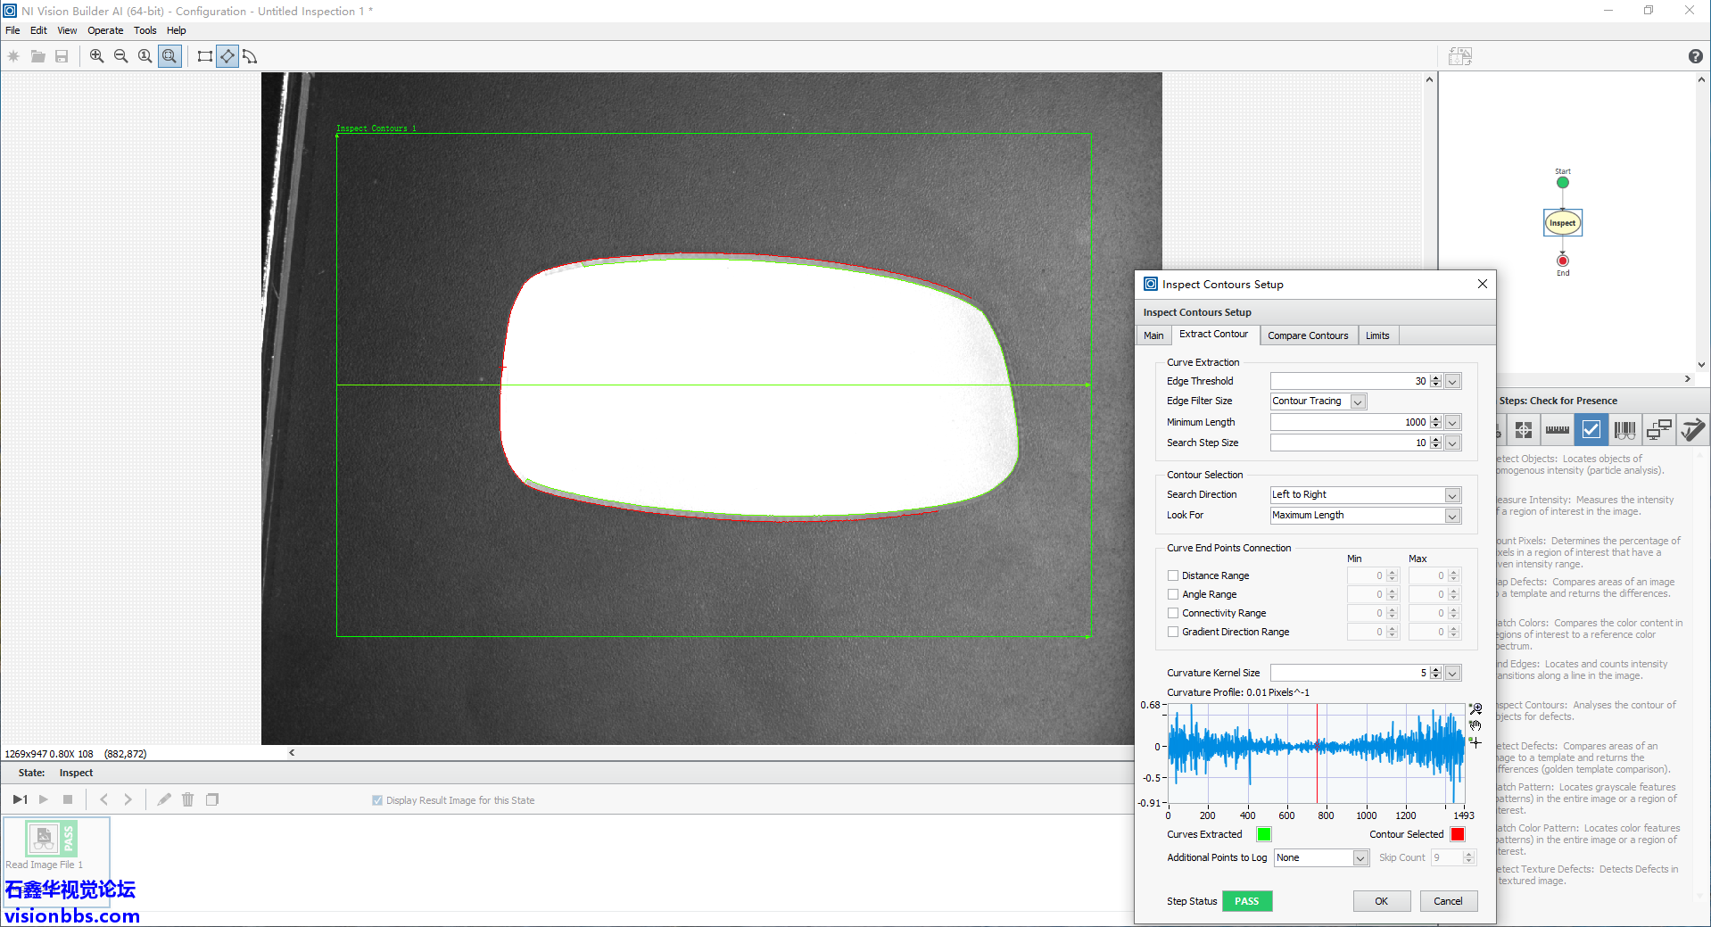Click the copy step icon
This screenshot has width=1711, height=927.
pos(212,799)
